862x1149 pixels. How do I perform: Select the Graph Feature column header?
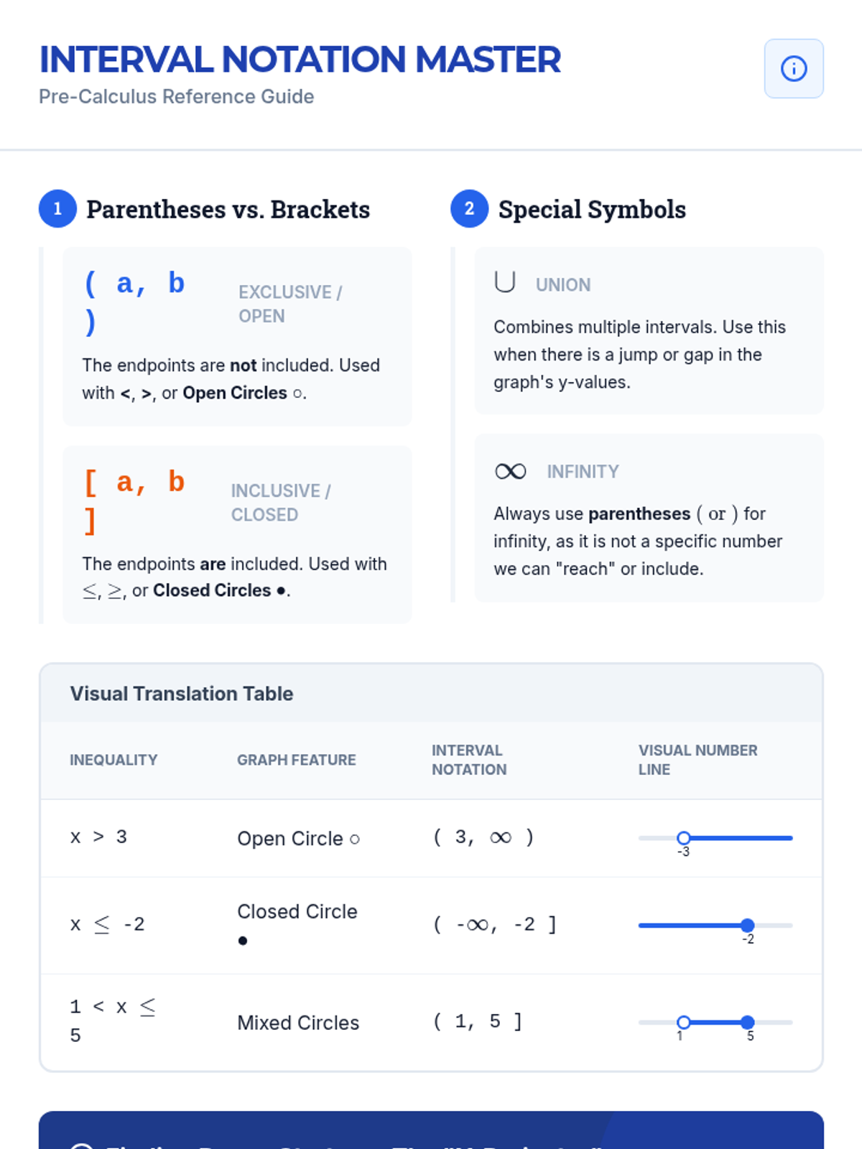pyautogui.click(x=297, y=760)
